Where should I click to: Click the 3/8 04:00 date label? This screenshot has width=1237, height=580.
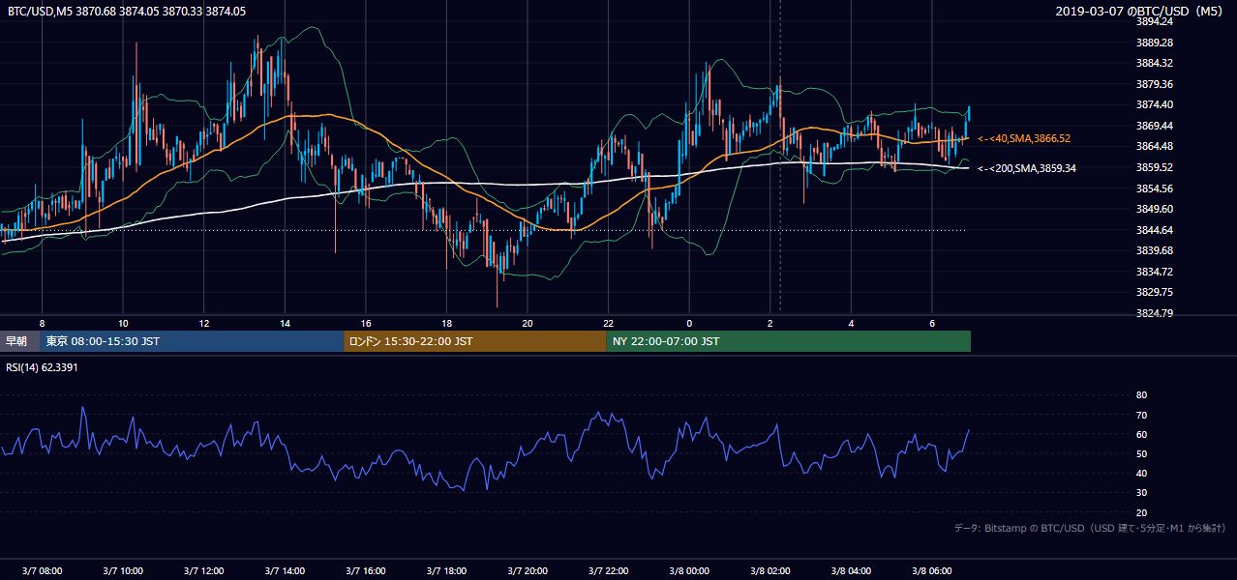(x=851, y=571)
